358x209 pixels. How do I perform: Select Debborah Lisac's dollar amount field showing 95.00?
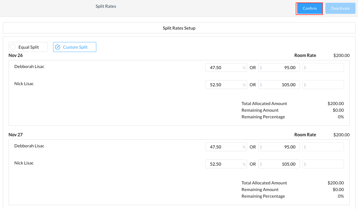279,67
